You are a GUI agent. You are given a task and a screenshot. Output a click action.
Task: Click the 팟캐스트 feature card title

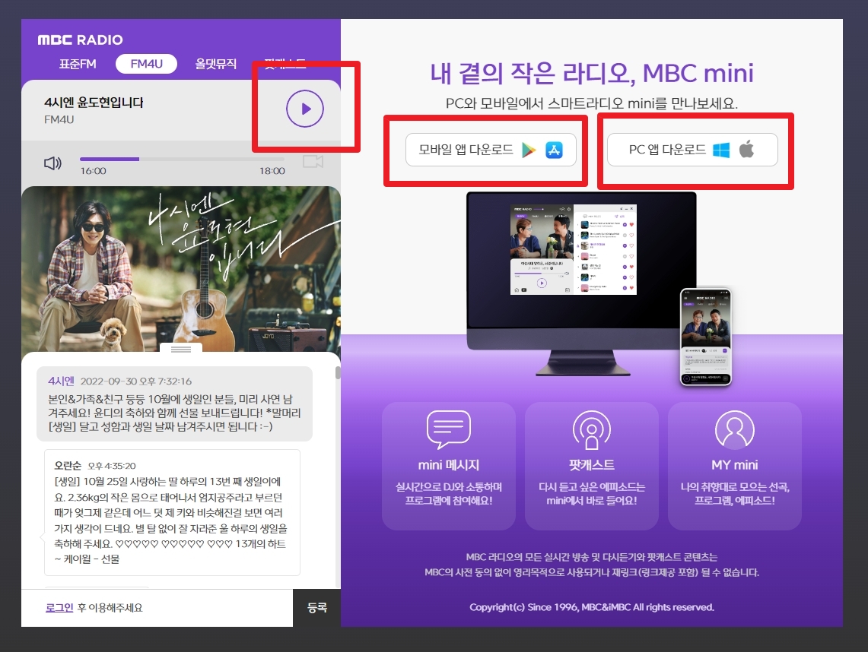pyautogui.click(x=592, y=465)
